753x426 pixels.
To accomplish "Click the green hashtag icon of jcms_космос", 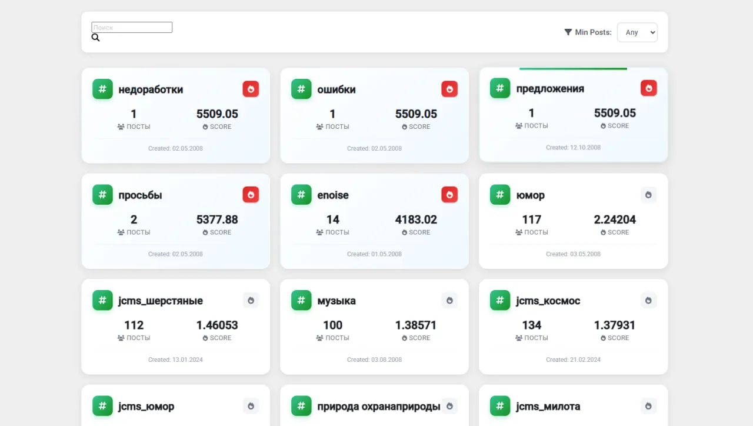I will (500, 301).
